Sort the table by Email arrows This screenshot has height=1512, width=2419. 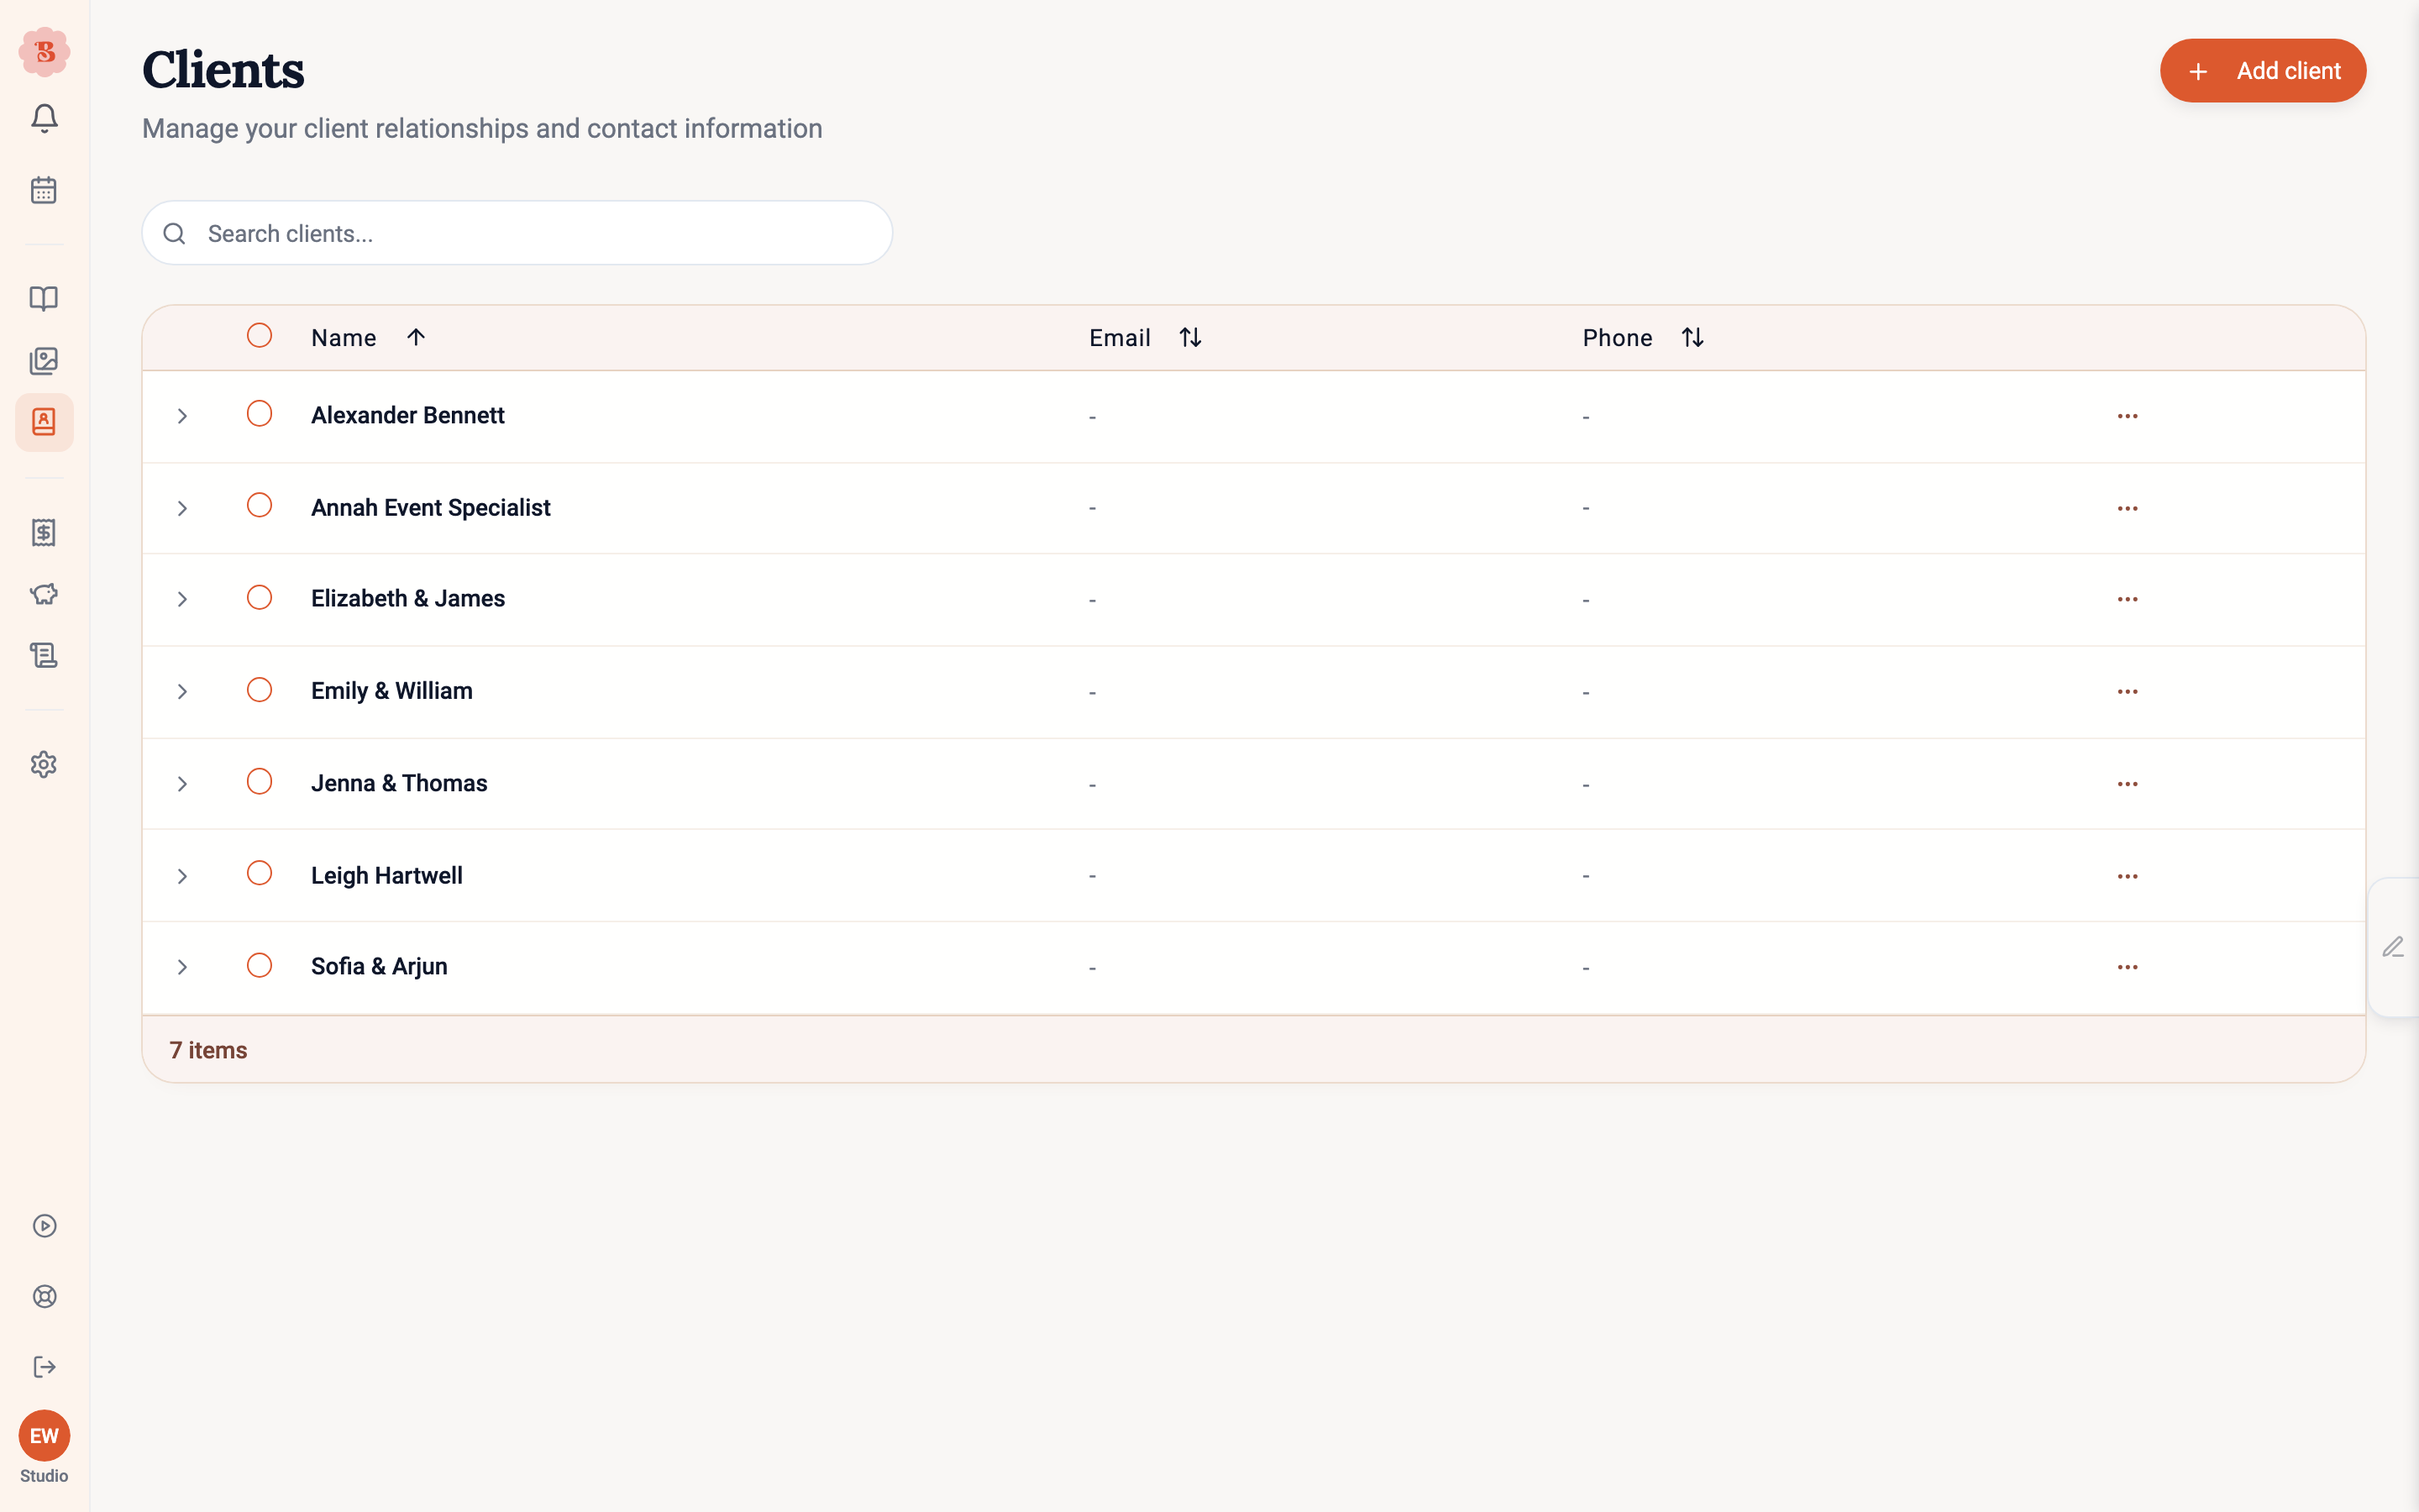click(1189, 337)
